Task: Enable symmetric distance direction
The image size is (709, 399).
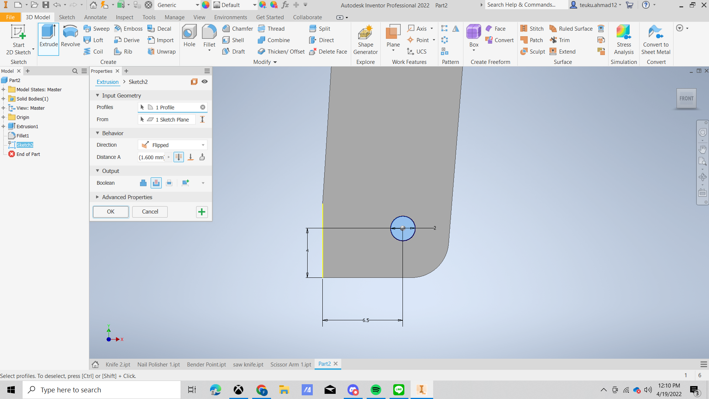Action: coord(179,157)
